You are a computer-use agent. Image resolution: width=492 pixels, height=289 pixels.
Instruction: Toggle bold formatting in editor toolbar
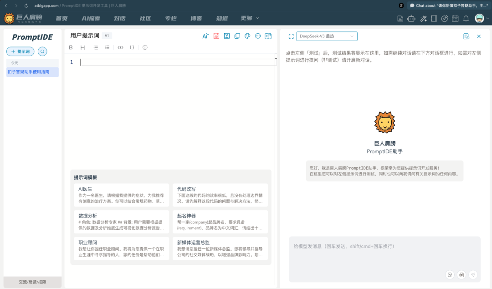pyautogui.click(x=71, y=47)
